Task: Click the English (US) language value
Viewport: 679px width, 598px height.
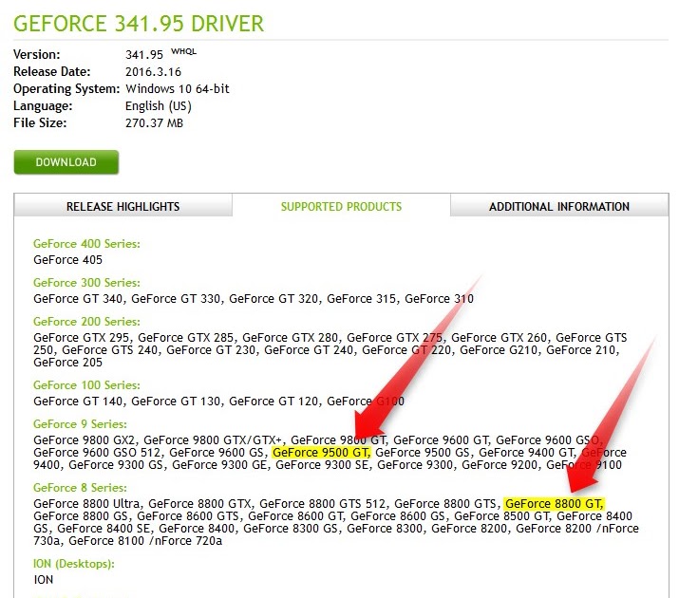Action: [x=158, y=106]
